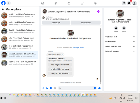Click the taskbar clock showing 7:30 PM
140x103 pixels.
tap(130, 98)
